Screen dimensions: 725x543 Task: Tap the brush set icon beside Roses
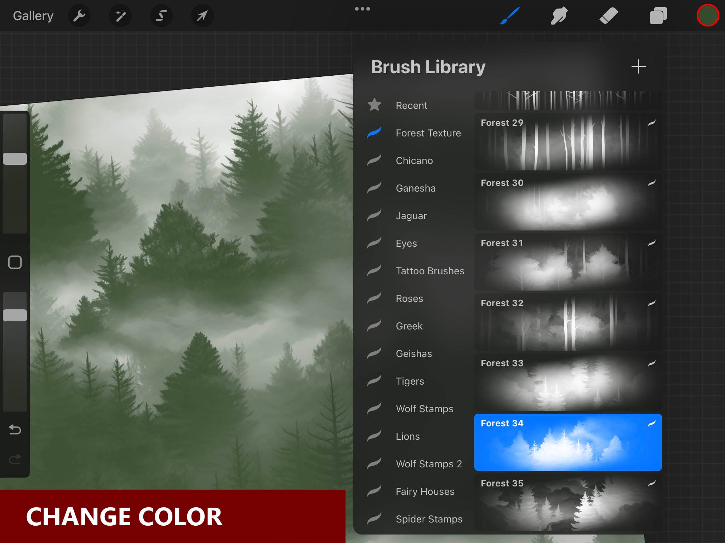pos(374,298)
